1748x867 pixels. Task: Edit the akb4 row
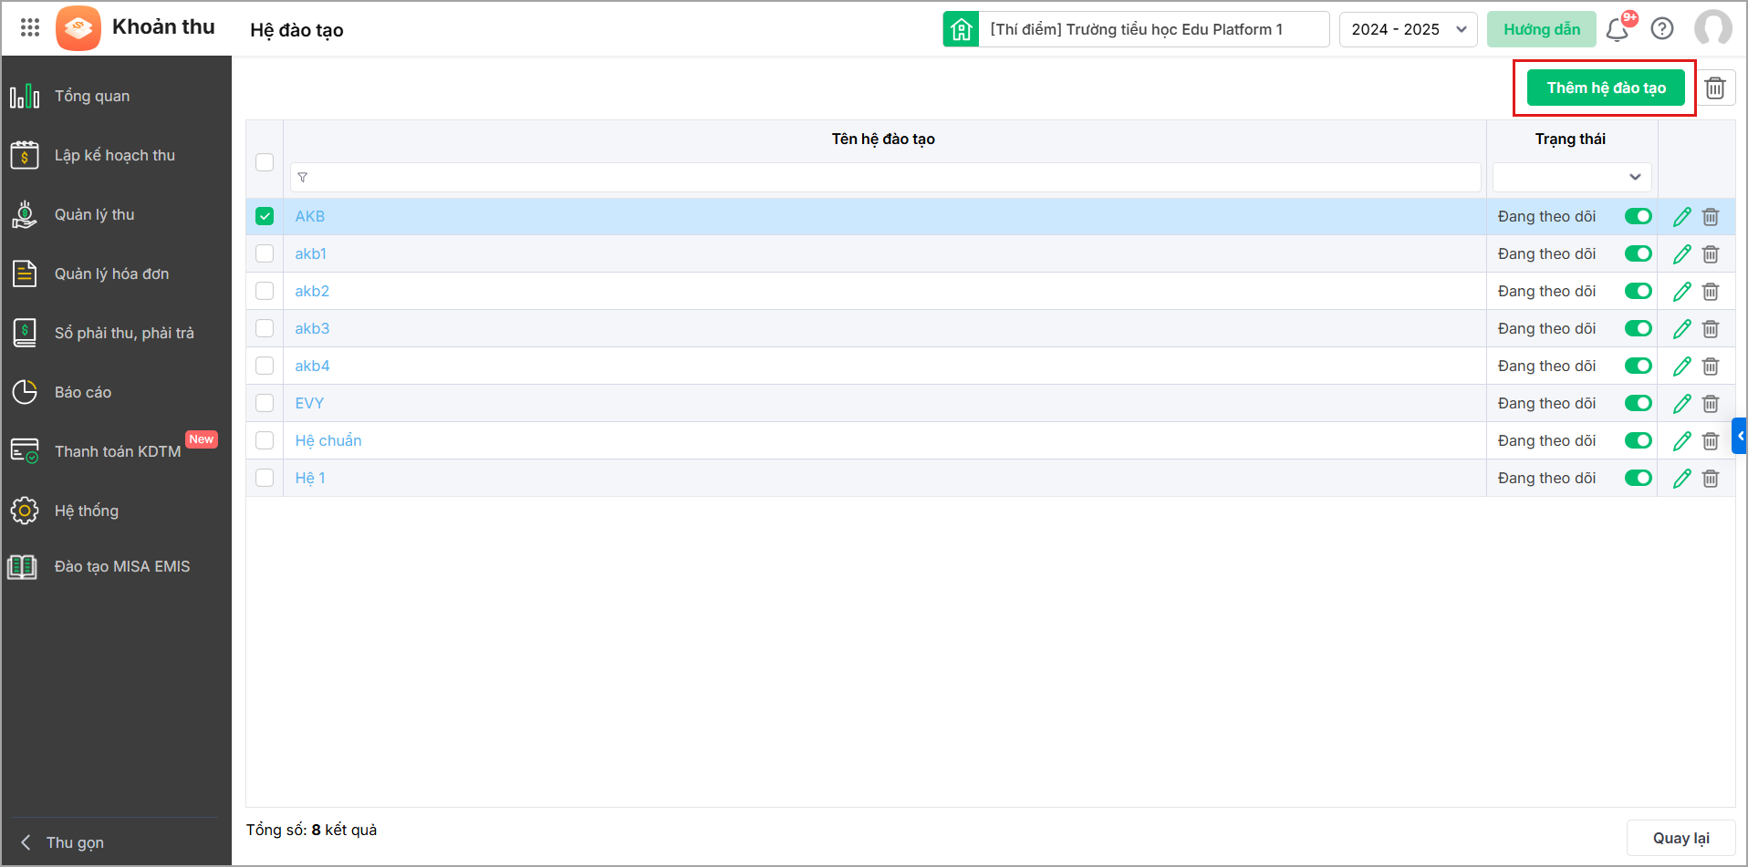(x=1682, y=366)
